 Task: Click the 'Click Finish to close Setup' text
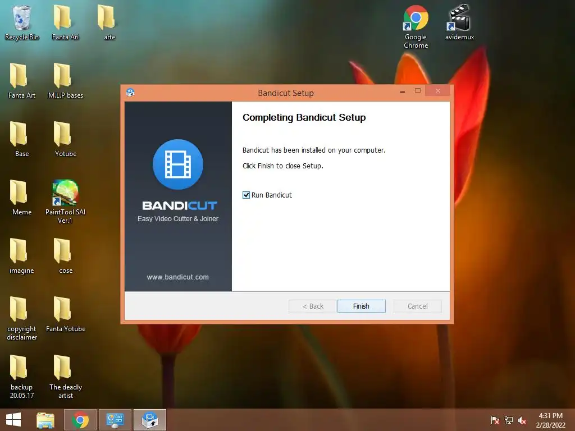click(283, 166)
